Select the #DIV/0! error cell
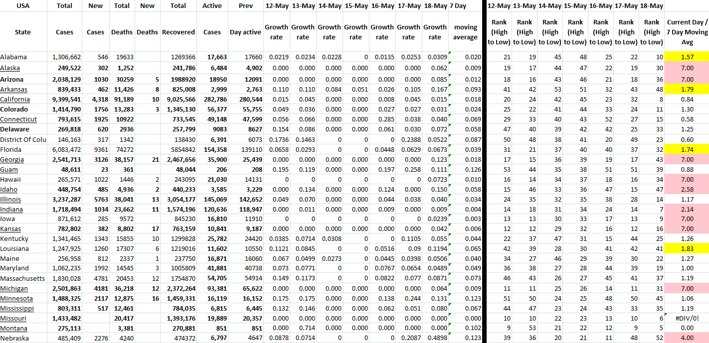This screenshot has width=709, height=343. tap(687, 319)
